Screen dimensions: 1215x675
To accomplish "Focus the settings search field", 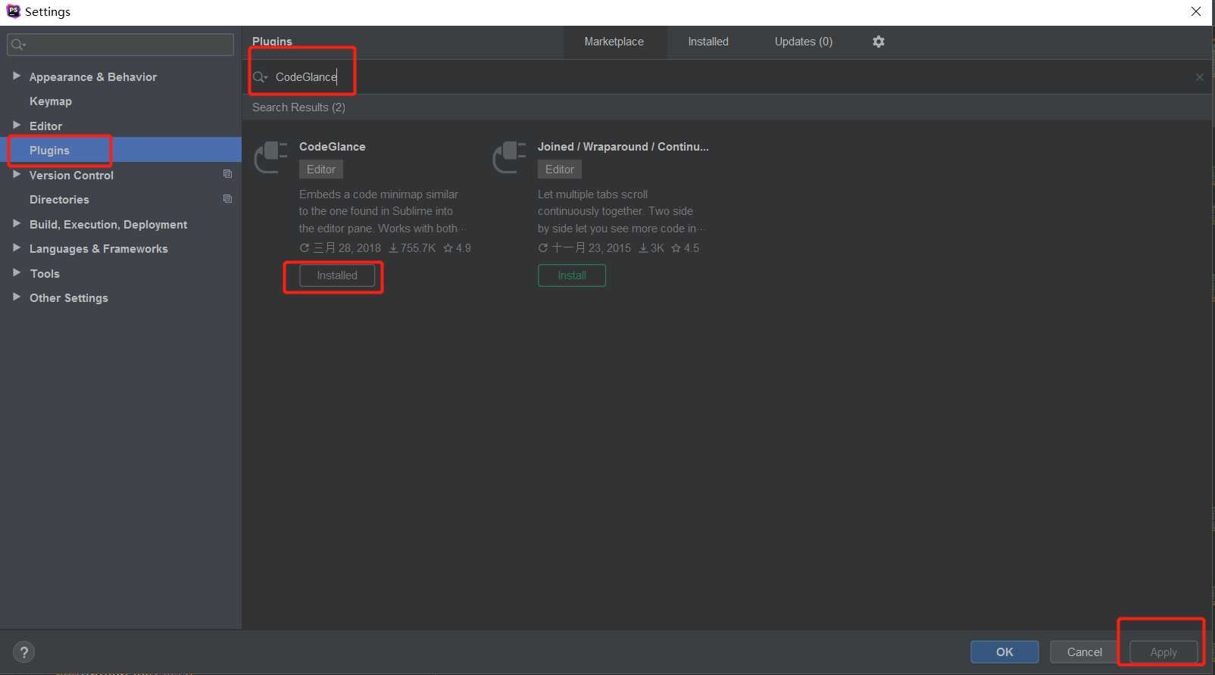I will pyautogui.click(x=120, y=45).
